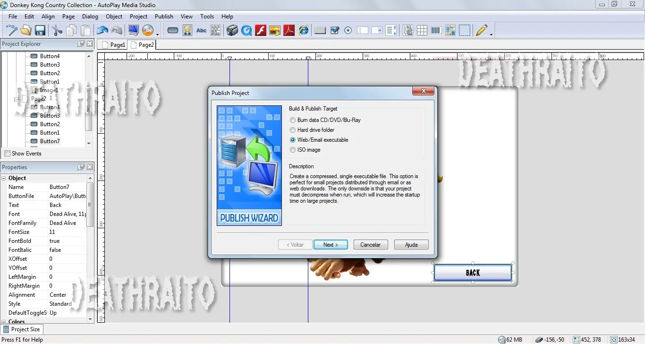Click Project Explorer scroll-up arrow
The width and height of the screenshot is (645, 344).
click(89, 56)
